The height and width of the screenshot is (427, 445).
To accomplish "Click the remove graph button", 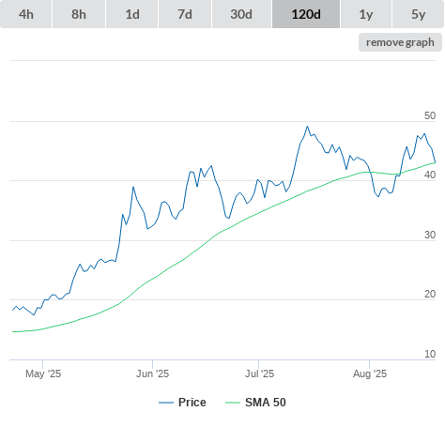I will [x=400, y=42].
